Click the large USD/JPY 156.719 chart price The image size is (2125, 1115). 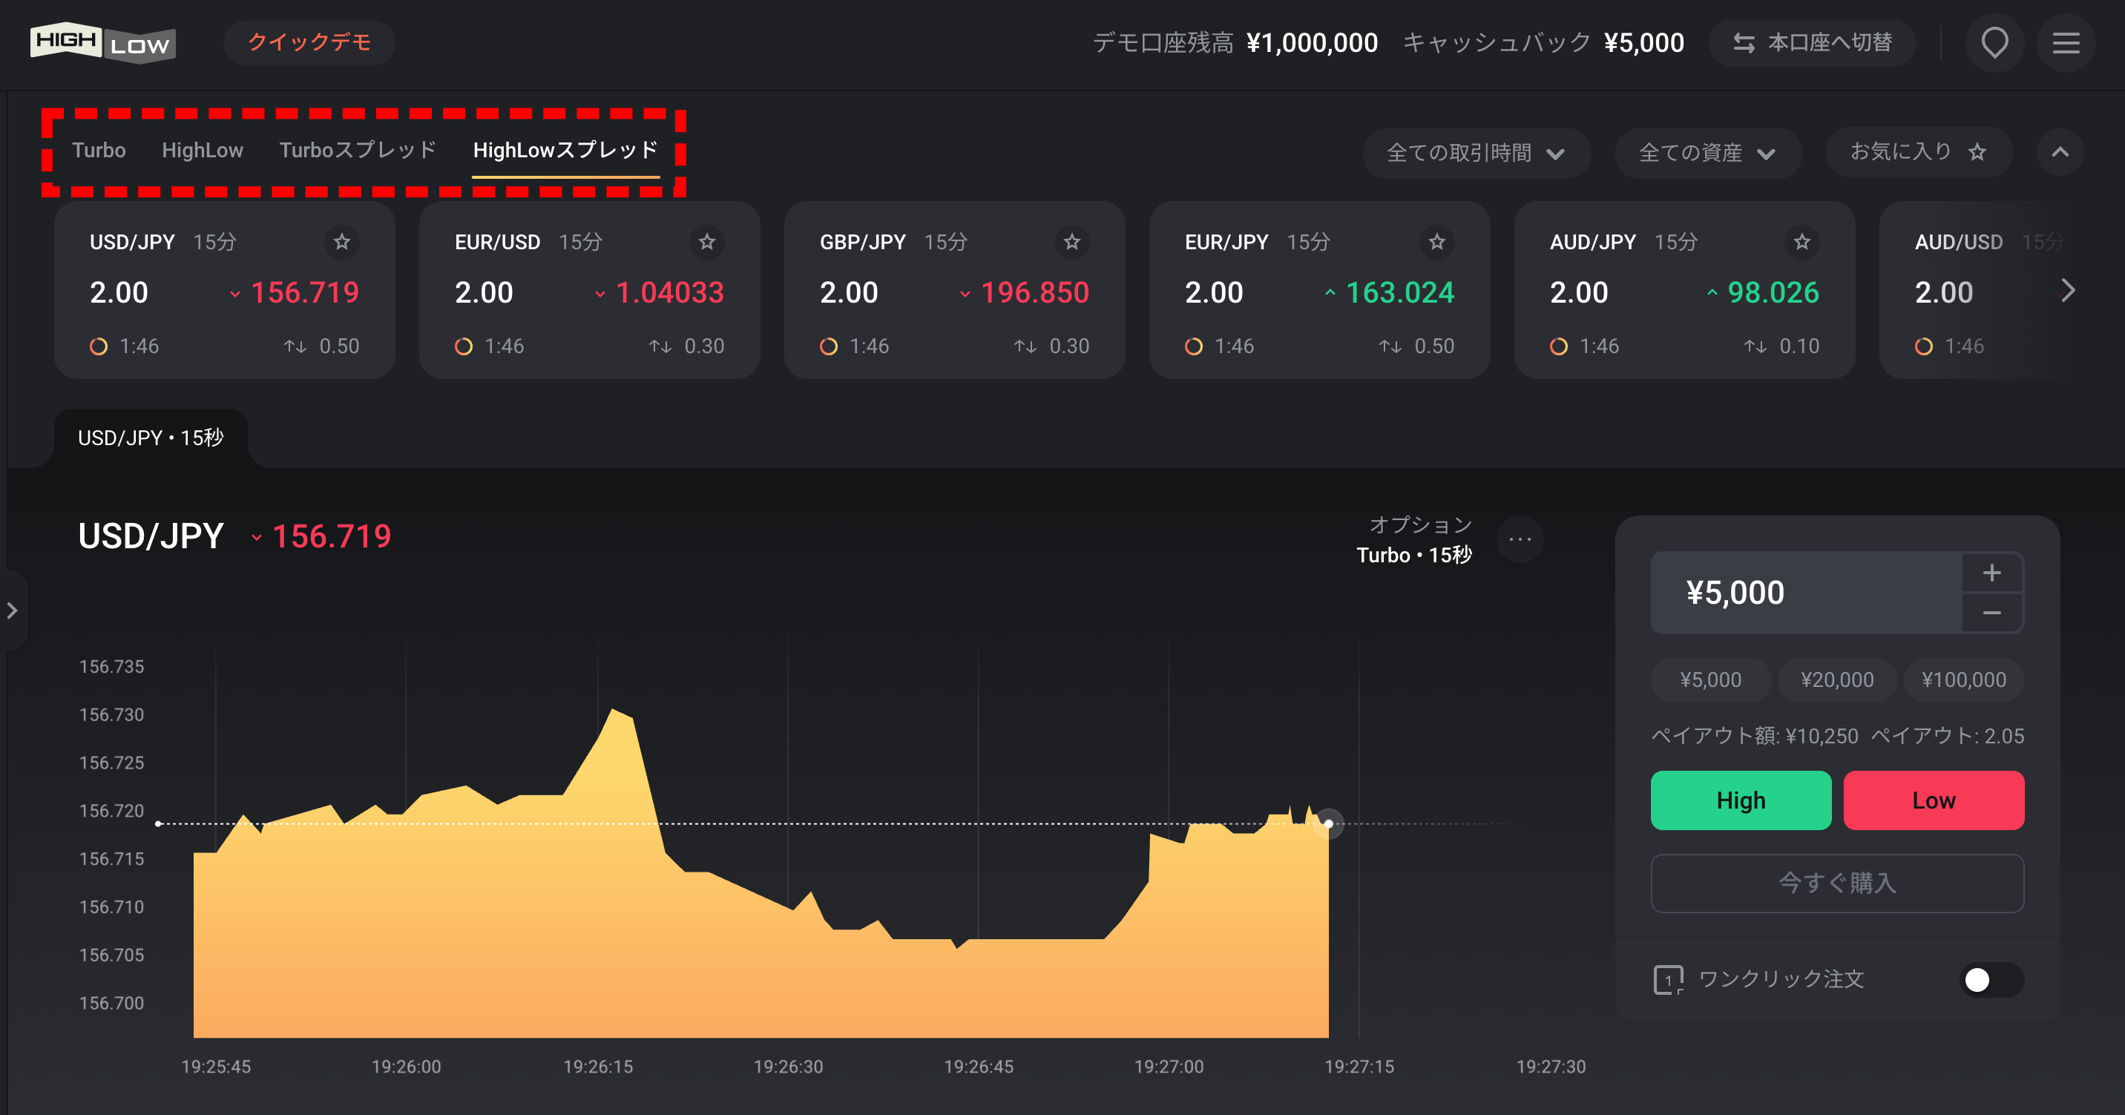click(234, 536)
